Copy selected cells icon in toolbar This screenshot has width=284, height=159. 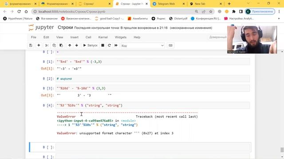coord(54,45)
